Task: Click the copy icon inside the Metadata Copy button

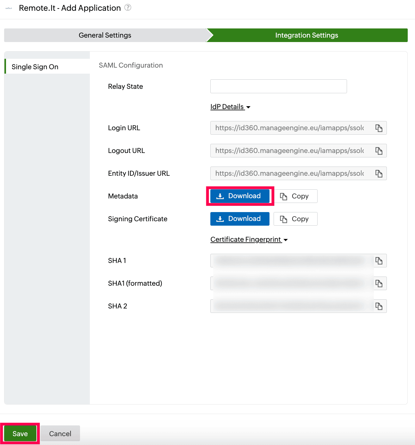Action: point(284,196)
